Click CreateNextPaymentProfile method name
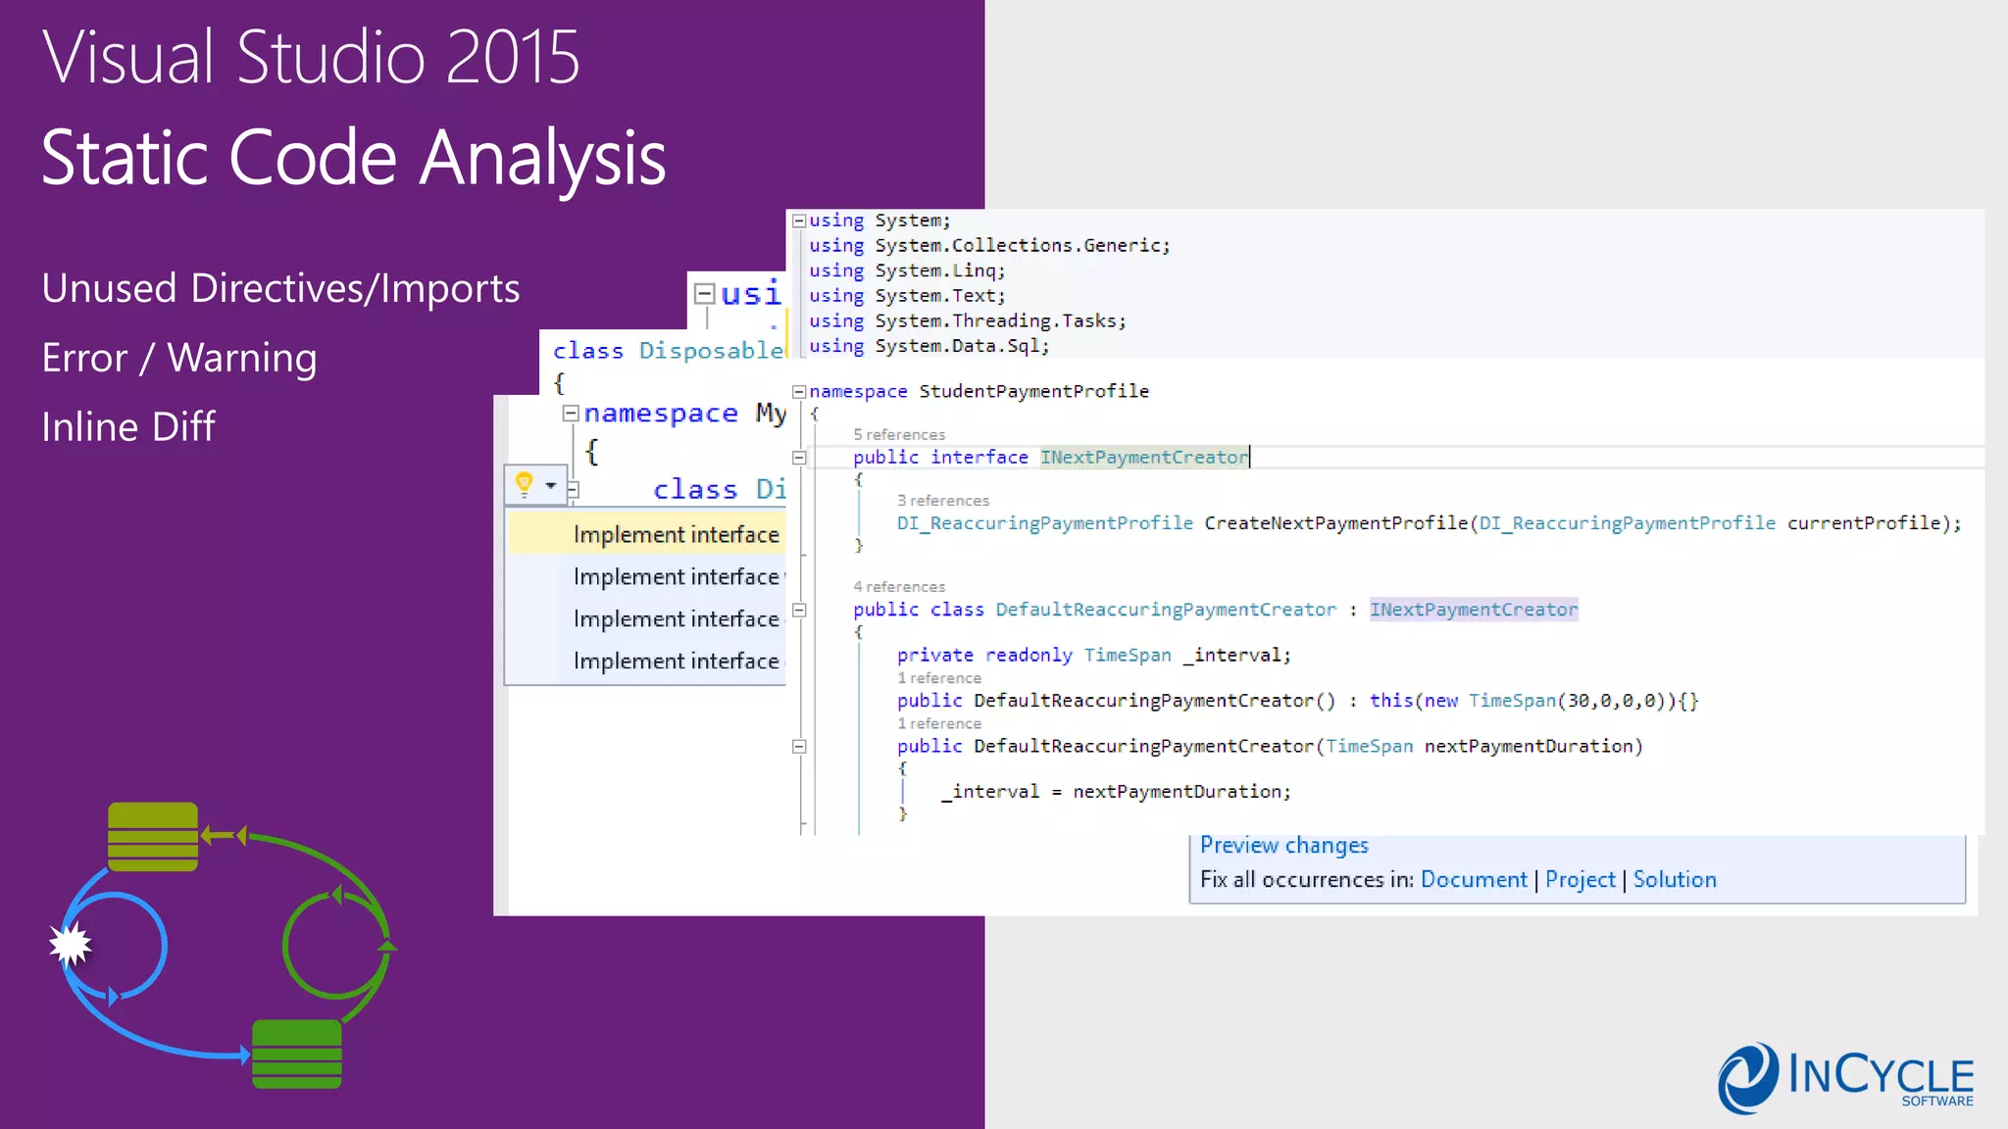This screenshot has width=2008, height=1129. pyautogui.click(x=1335, y=523)
